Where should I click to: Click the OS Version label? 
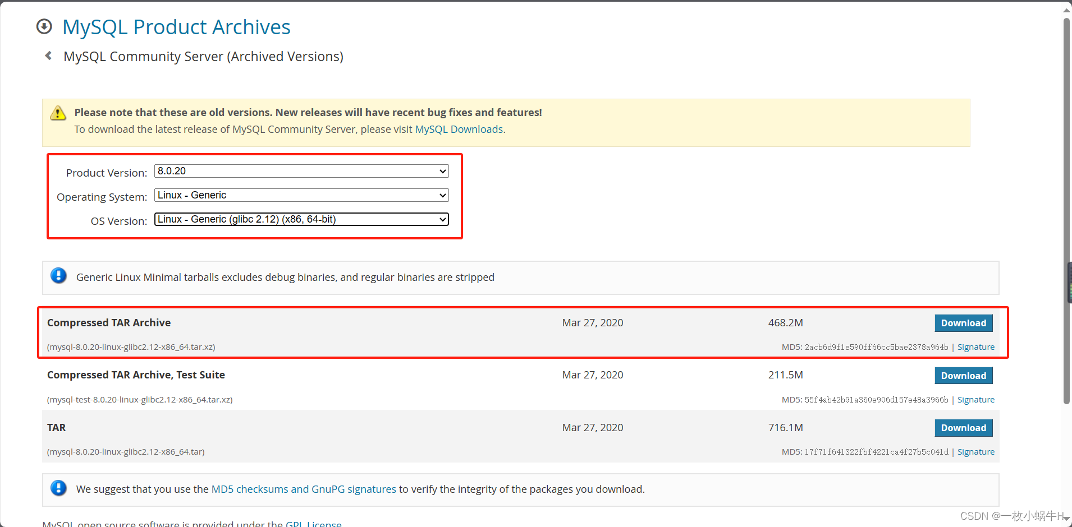tap(119, 221)
